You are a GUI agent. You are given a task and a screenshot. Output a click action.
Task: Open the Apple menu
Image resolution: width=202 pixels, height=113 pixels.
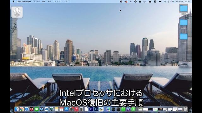pyautogui.click(x=13, y=2)
